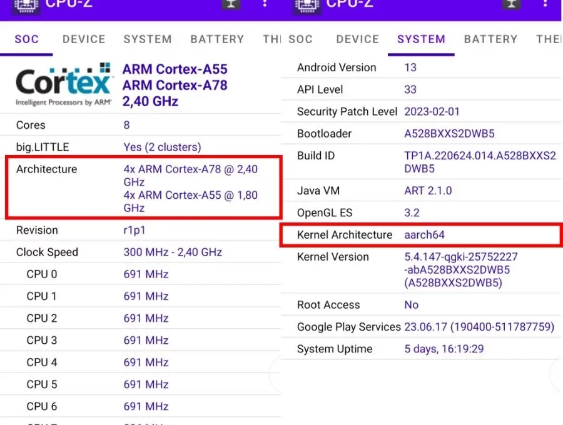This screenshot has height=425, width=563.
Task: Select "Yes (2 clusters)" value
Action: pyautogui.click(x=162, y=147)
